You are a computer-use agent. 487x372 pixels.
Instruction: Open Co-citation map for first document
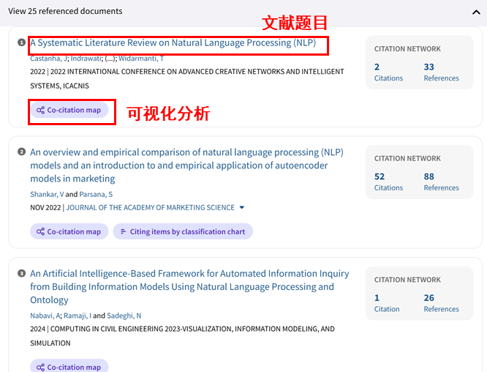(x=69, y=111)
